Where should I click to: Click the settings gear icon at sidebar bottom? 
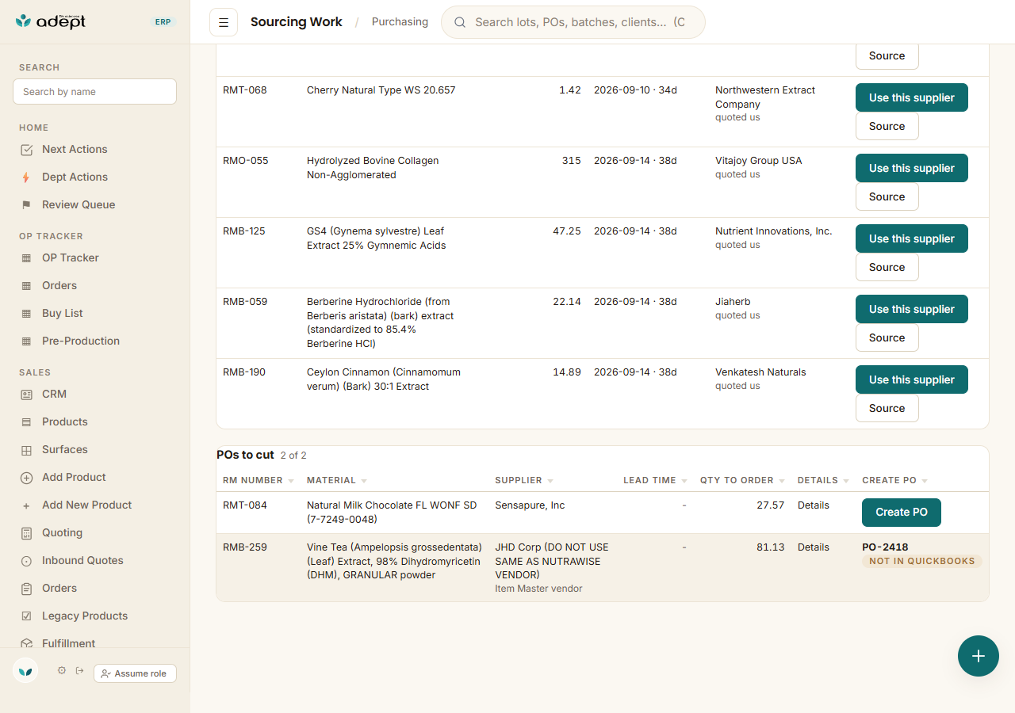tap(62, 670)
